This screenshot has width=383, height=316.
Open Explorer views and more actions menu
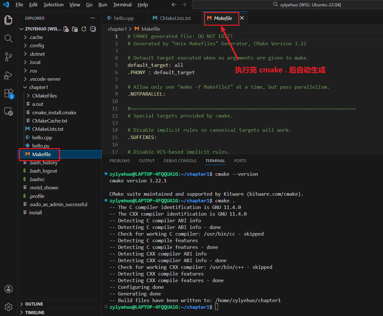tap(93, 18)
